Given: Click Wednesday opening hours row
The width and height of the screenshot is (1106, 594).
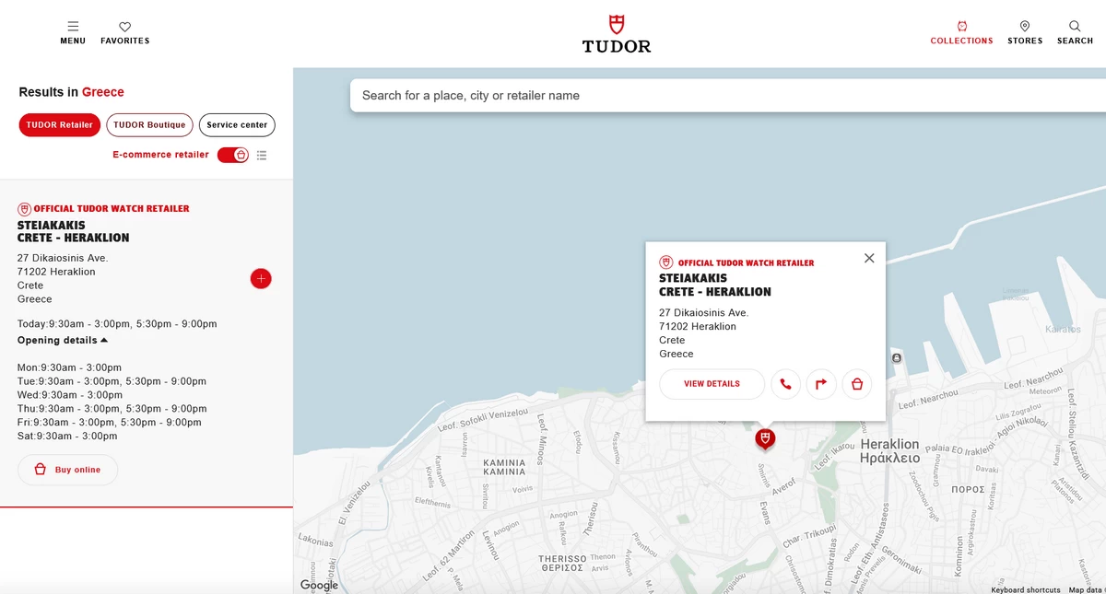Looking at the screenshot, I should 70,395.
